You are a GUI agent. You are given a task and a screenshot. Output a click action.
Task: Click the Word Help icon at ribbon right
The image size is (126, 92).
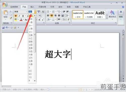click(x=123, y=7)
